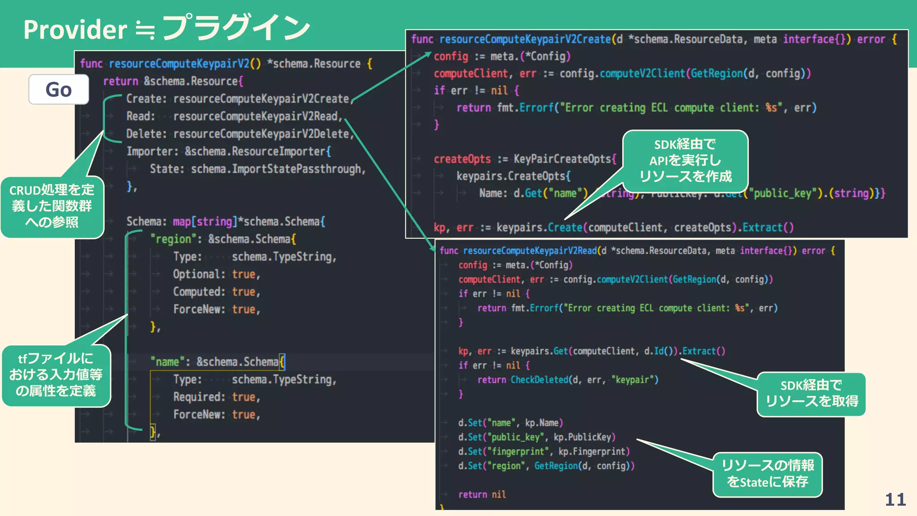Click the 'Optional: true,' line
This screenshot has width=917, height=516.
tap(217, 274)
